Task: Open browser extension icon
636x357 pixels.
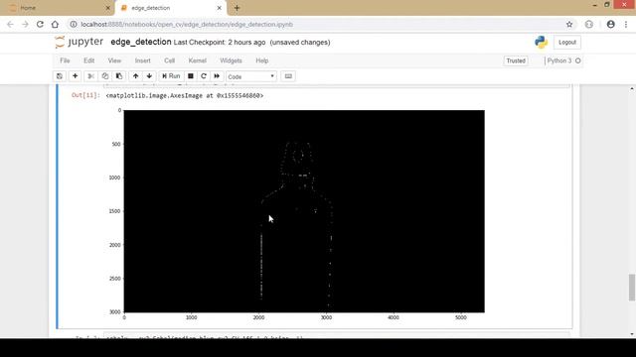Action: point(589,24)
